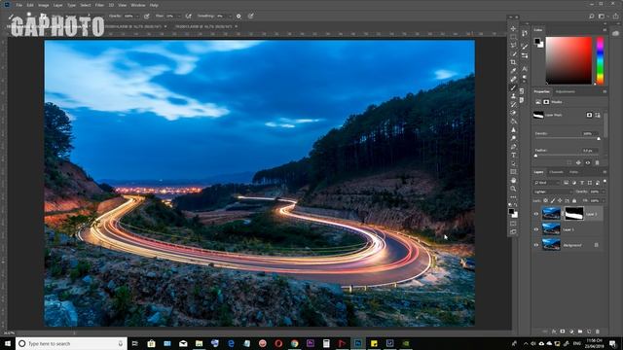This screenshot has height=350, width=623.
Task: Click the Share icon at top right
Action: (616, 16)
